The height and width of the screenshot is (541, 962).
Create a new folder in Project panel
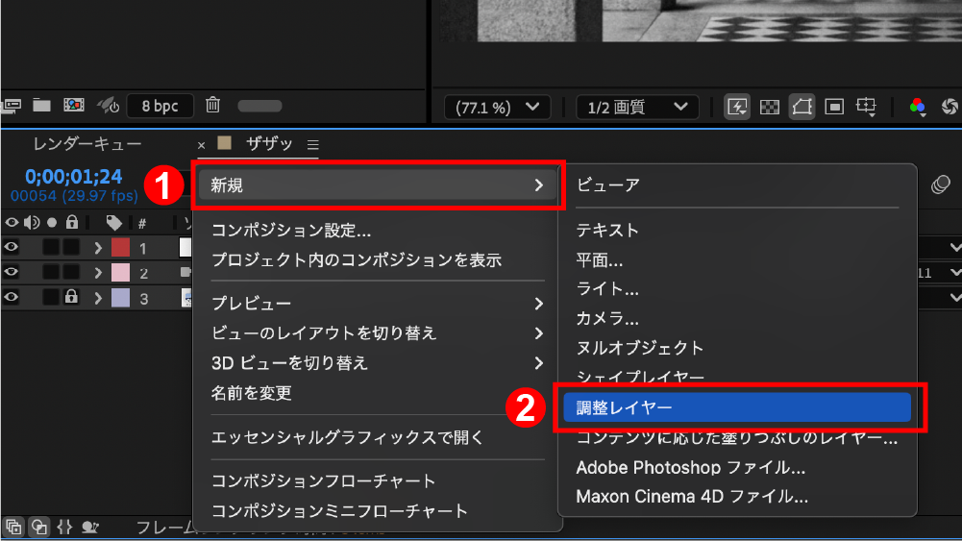(x=41, y=106)
